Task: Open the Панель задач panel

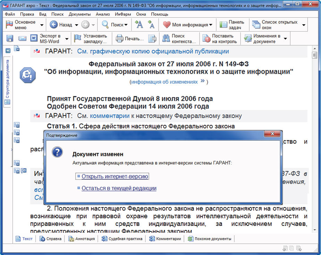Action: [232, 25]
